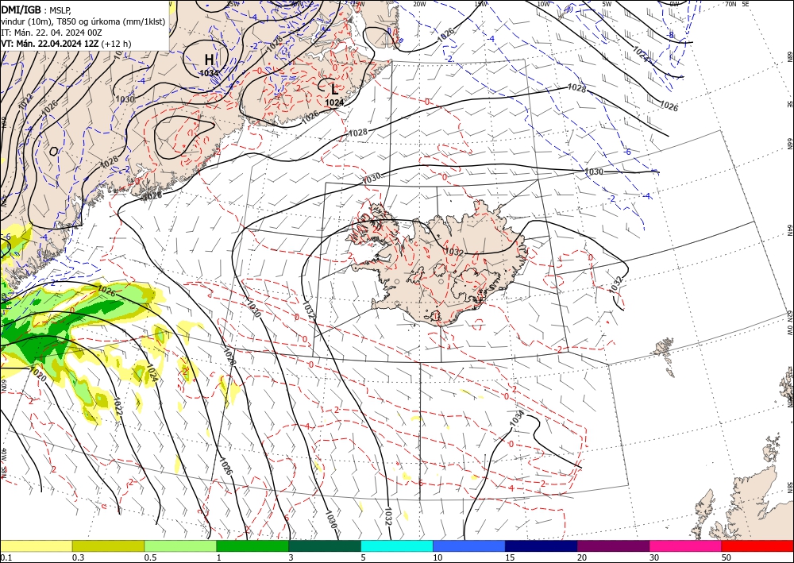This screenshot has width=794, height=563.
Task: Click the red 50 mm legend swatch
Action: [757, 546]
